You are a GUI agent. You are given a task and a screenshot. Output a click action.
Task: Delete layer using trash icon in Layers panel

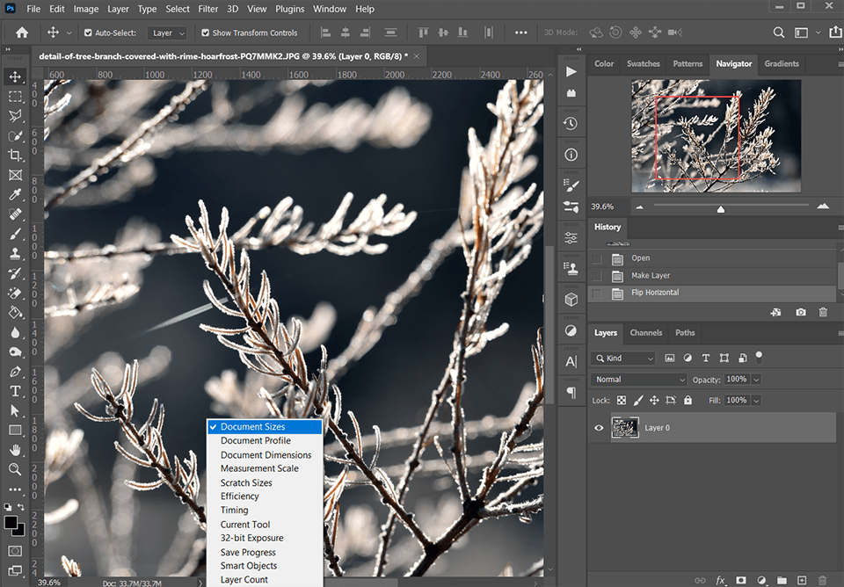coord(823,581)
